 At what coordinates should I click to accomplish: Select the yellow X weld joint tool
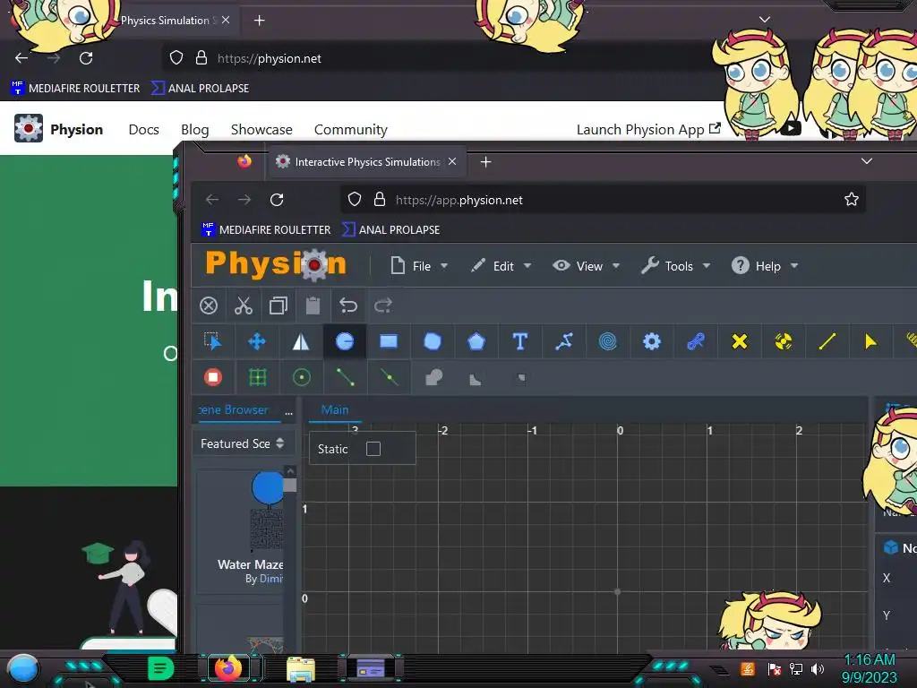[739, 341]
